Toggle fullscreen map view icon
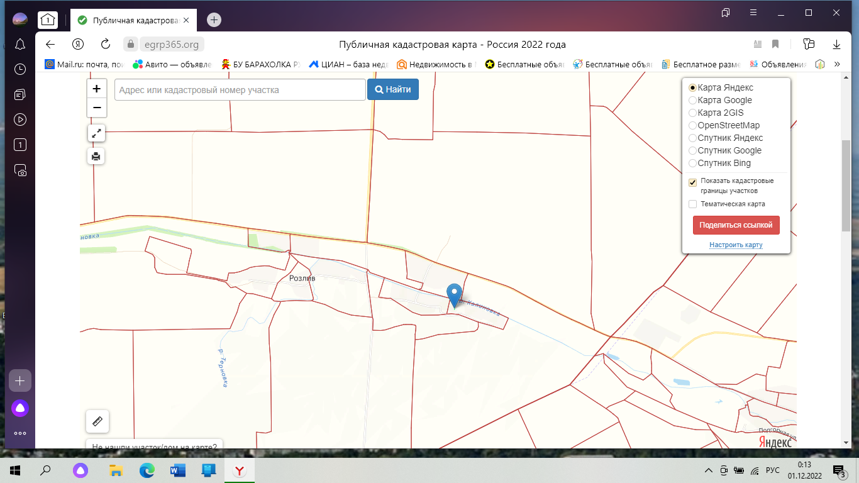859x483 pixels. pyautogui.click(x=96, y=133)
